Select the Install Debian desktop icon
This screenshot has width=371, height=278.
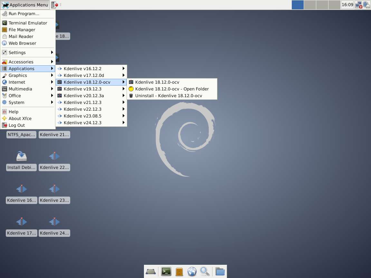(x=22, y=156)
